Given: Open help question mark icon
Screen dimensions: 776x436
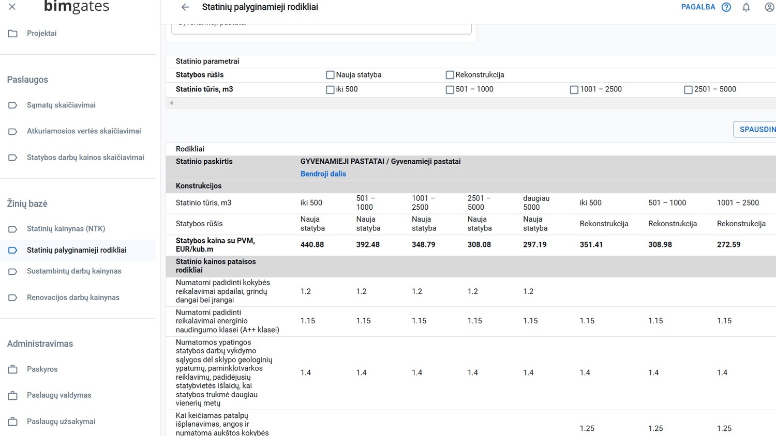Looking at the screenshot, I should click(726, 7).
